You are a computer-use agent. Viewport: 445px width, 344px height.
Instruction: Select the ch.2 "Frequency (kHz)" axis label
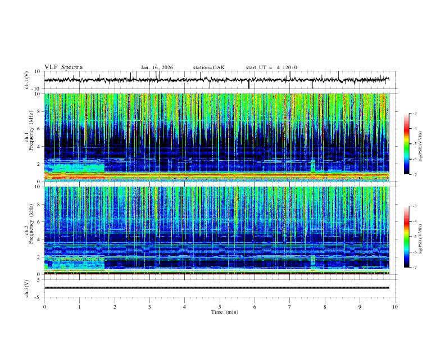point(31,224)
